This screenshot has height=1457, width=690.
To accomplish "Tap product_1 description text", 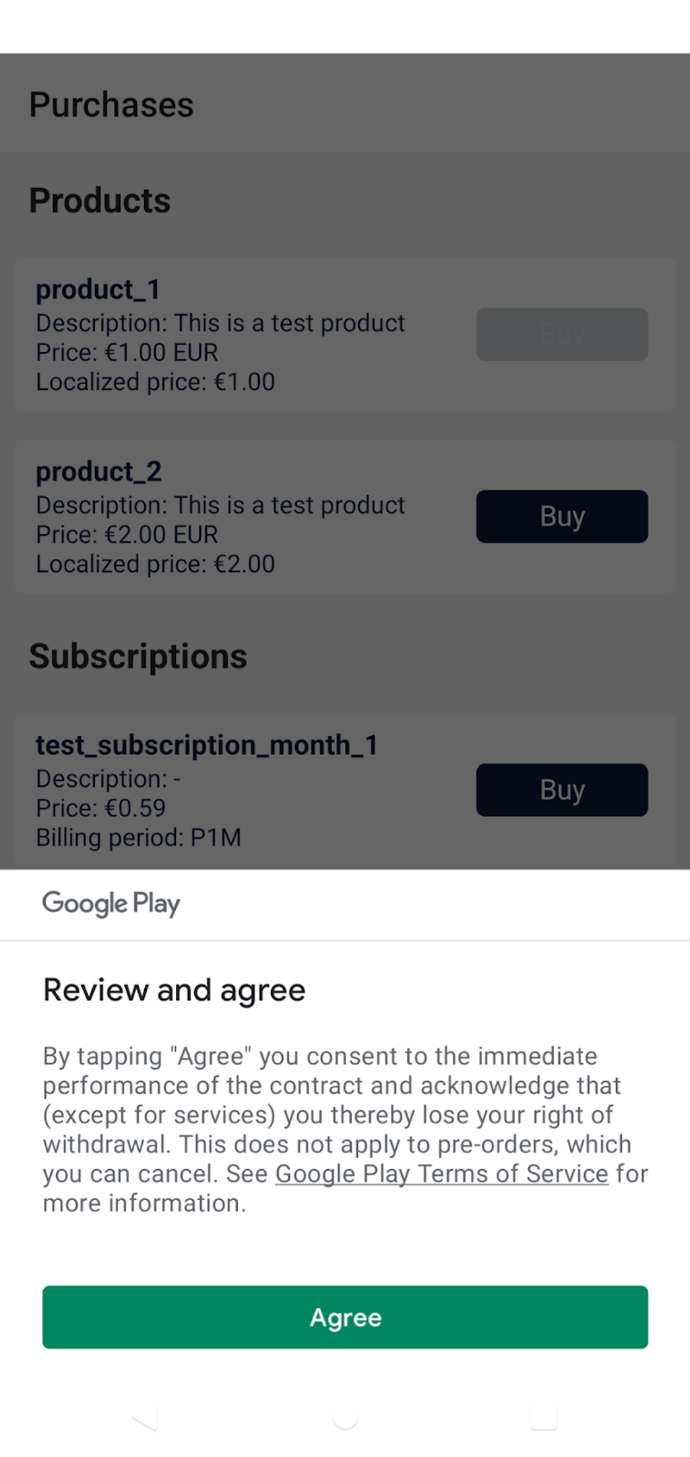I will coord(220,324).
